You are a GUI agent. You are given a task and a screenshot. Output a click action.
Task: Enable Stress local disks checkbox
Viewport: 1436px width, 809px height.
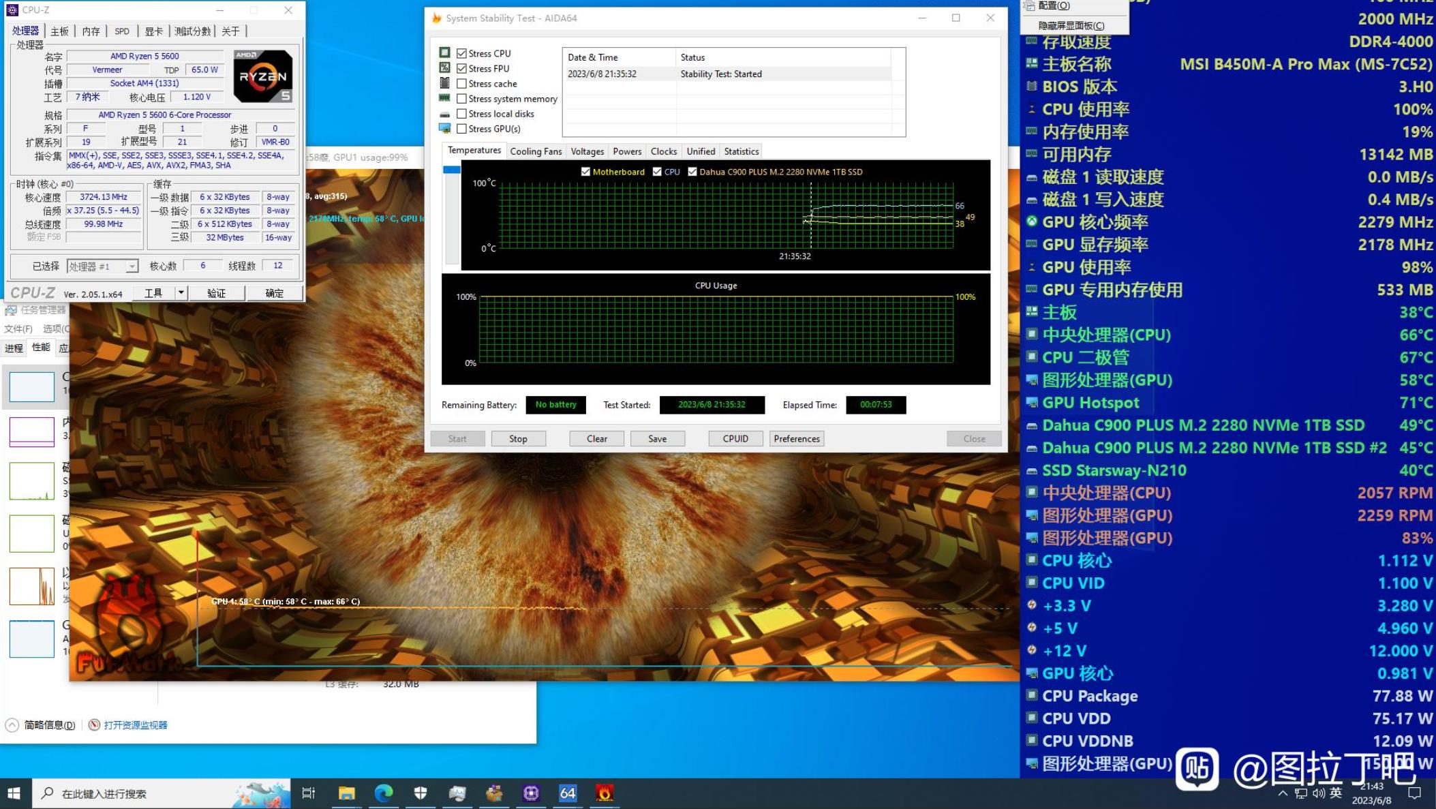click(462, 114)
